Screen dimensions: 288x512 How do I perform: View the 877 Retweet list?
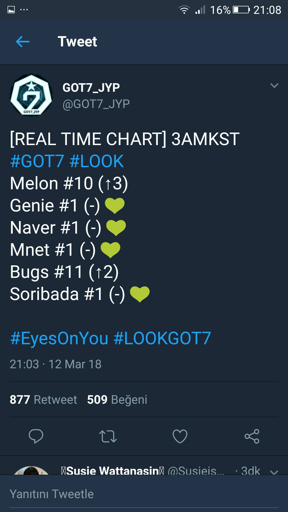(x=43, y=399)
